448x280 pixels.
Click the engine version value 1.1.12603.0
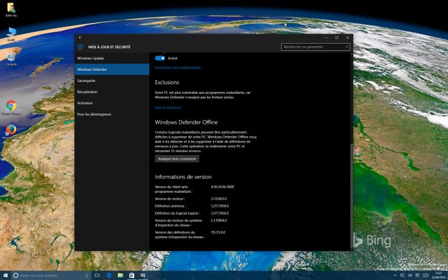point(219,199)
